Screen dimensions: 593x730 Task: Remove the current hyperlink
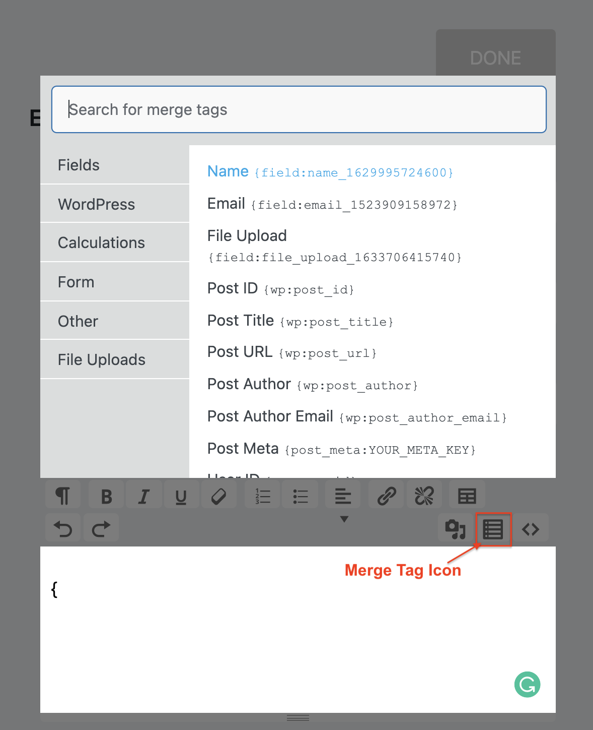point(424,495)
